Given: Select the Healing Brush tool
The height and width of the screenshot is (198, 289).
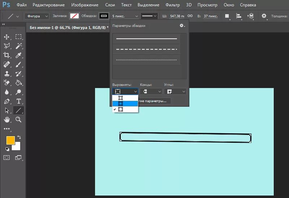Looking at the screenshot, I should click(7, 64).
